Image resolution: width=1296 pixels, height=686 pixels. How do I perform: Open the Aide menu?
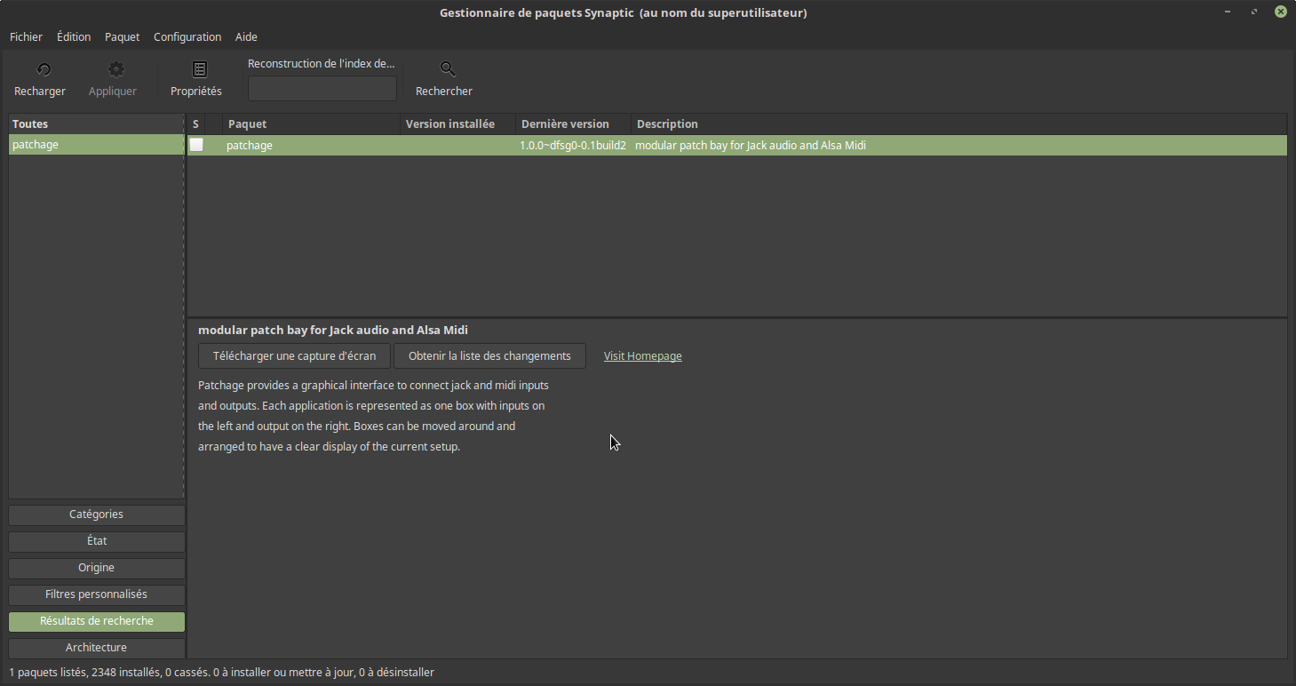pos(246,36)
